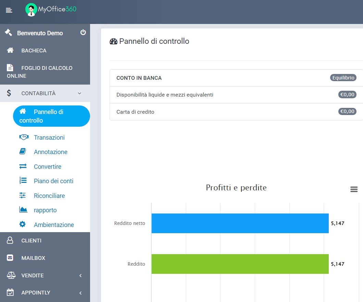The height and width of the screenshot is (302, 363).
Task: Go to Riconciliare
Action: tap(49, 196)
